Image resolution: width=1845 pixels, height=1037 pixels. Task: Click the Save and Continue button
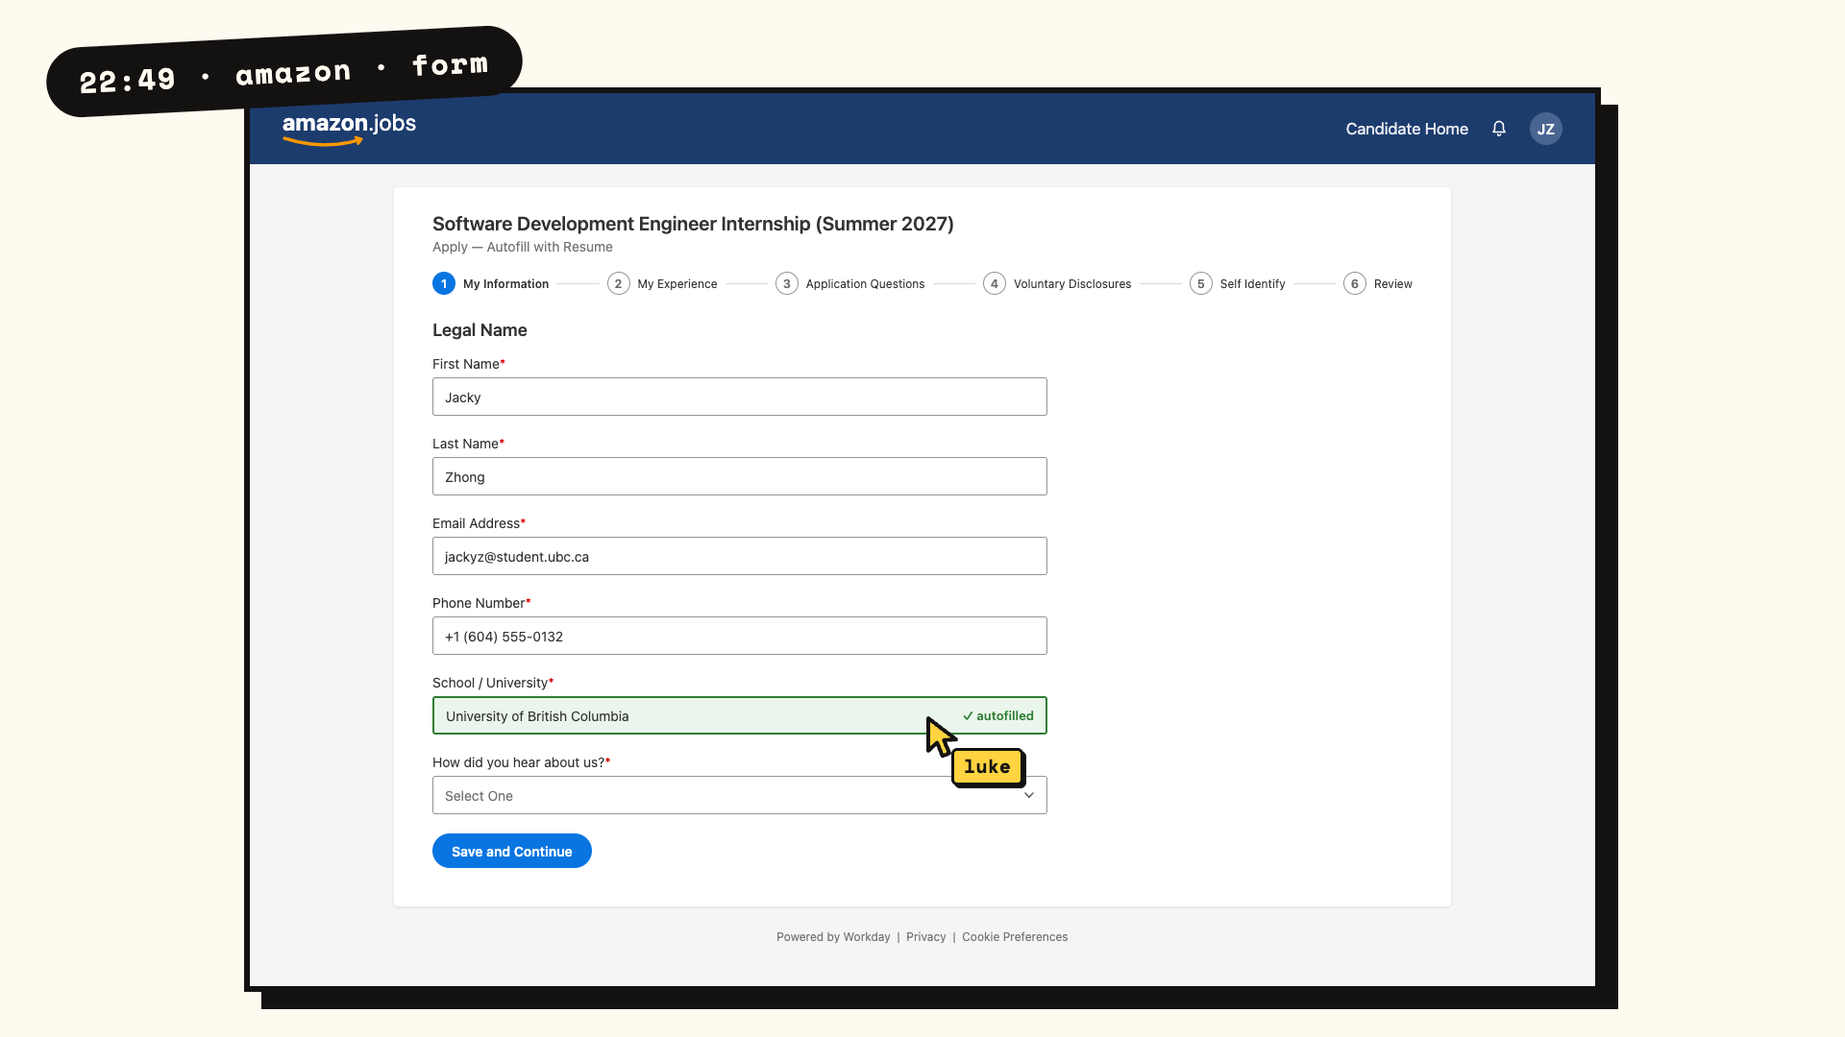512,851
